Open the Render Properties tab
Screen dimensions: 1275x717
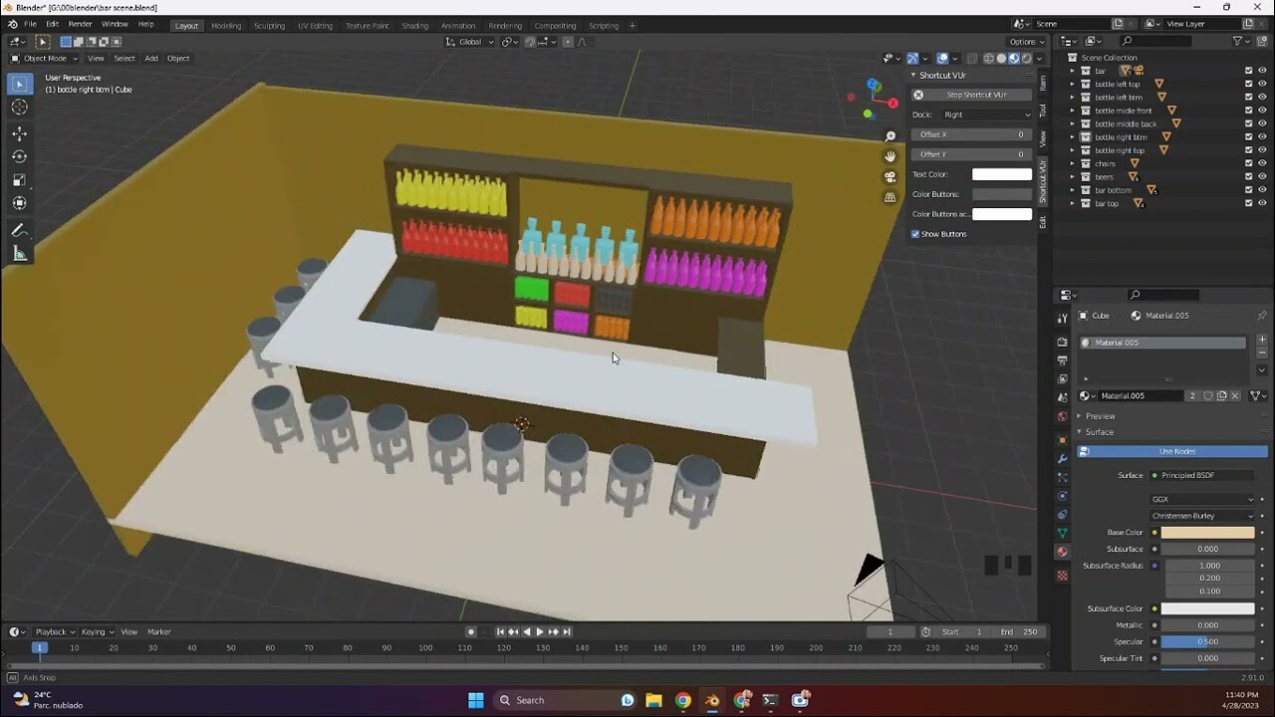click(1062, 341)
